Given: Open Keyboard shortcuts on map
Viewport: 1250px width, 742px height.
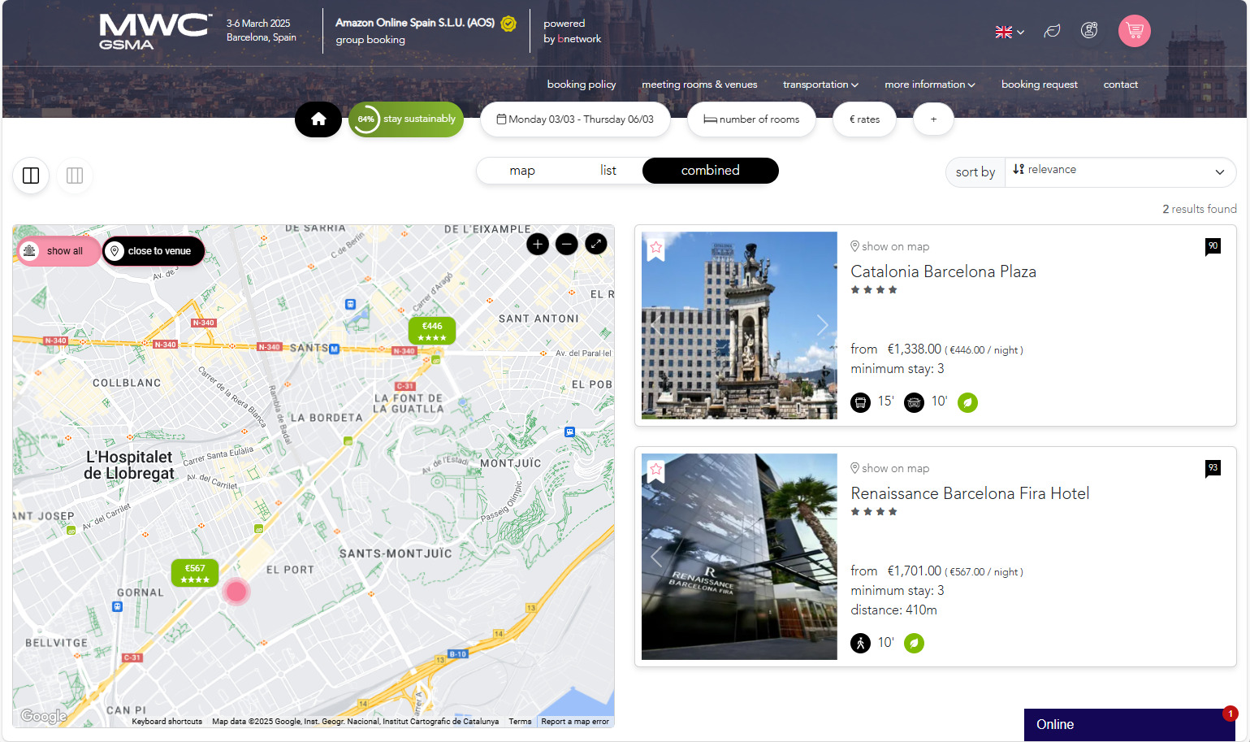Looking at the screenshot, I should pyautogui.click(x=167, y=722).
